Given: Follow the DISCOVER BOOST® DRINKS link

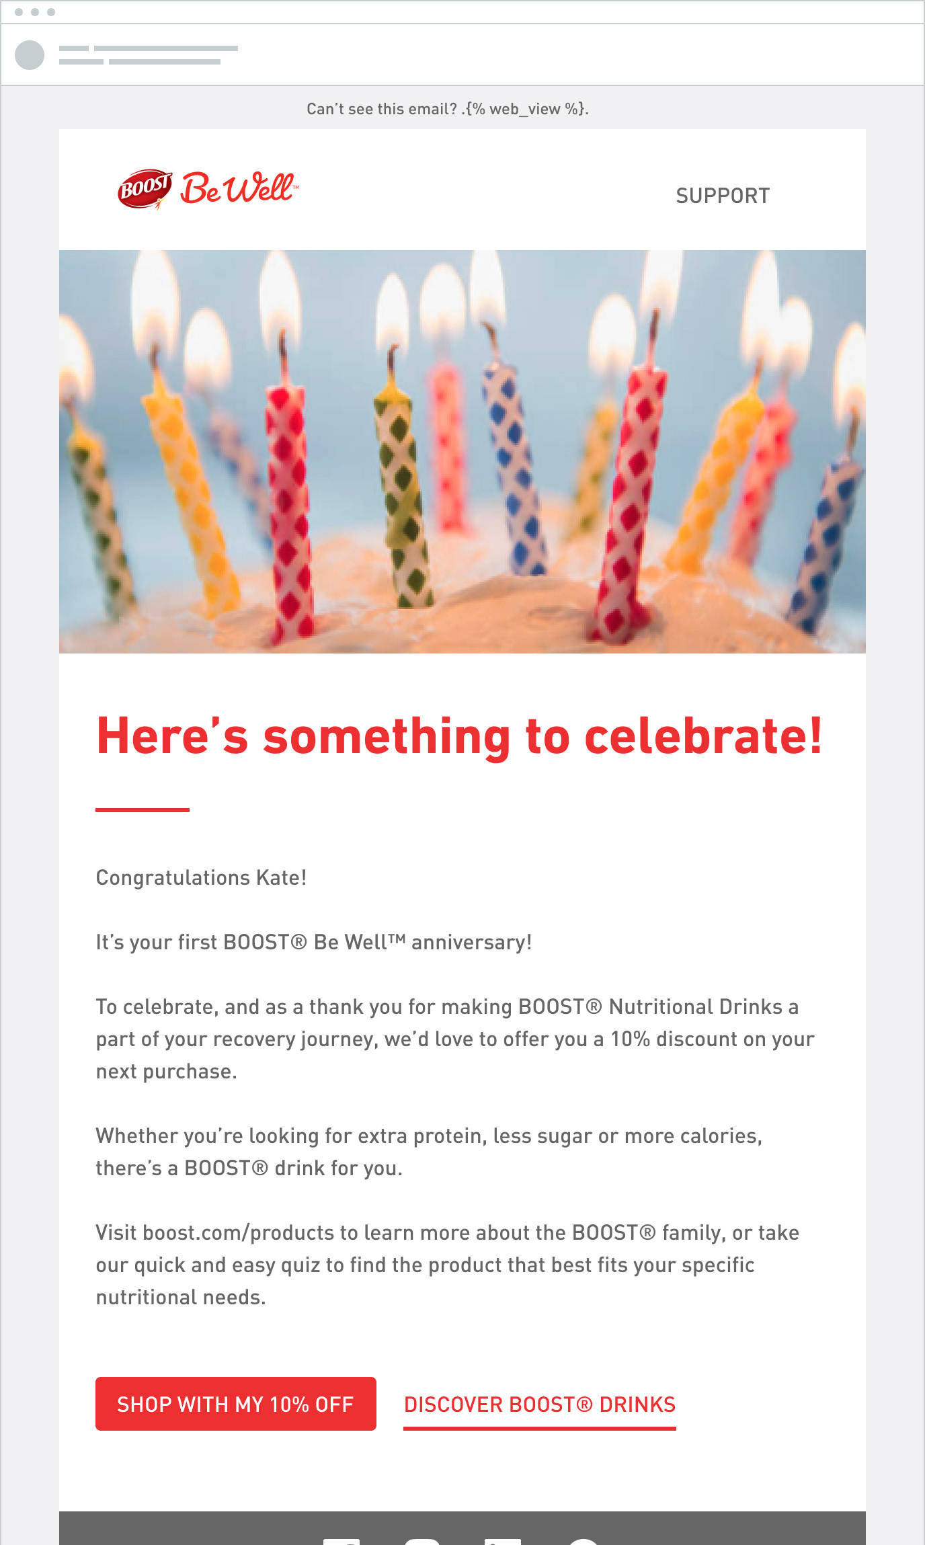Looking at the screenshot, I should click(x=539, y=1404).
